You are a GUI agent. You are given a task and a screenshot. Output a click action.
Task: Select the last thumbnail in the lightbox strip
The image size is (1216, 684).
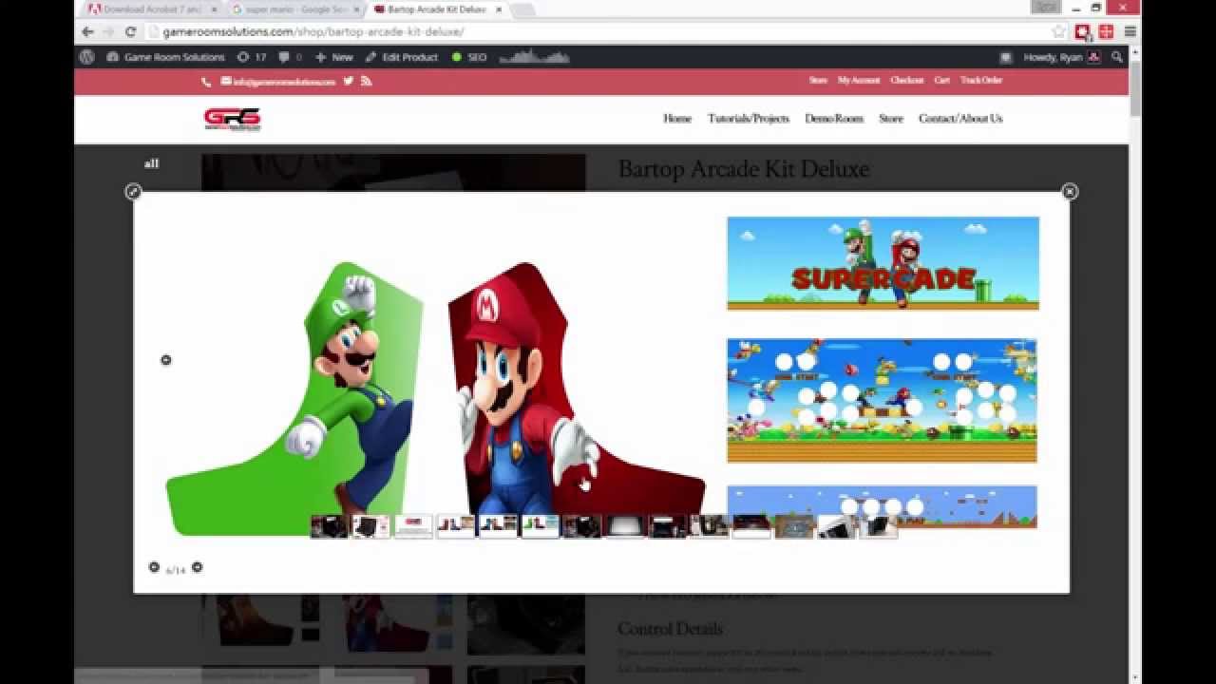(879, 526)
